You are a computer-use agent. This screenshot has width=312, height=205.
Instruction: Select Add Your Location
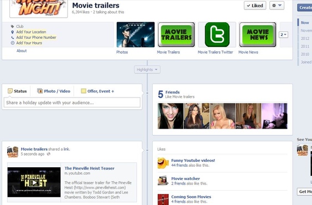[31, 32]
